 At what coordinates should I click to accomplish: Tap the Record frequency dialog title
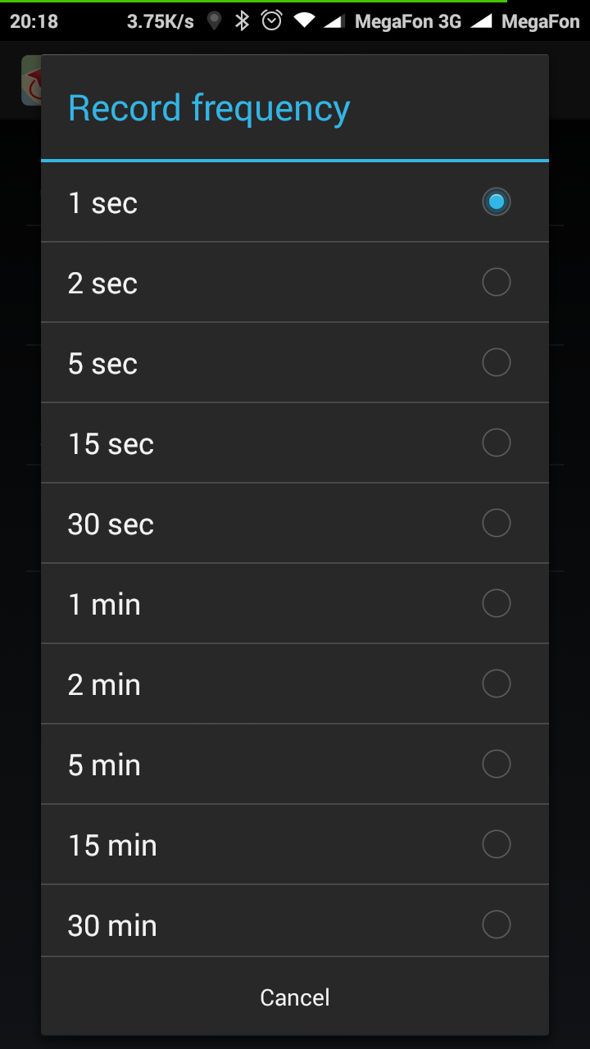(x=209, y=108)
